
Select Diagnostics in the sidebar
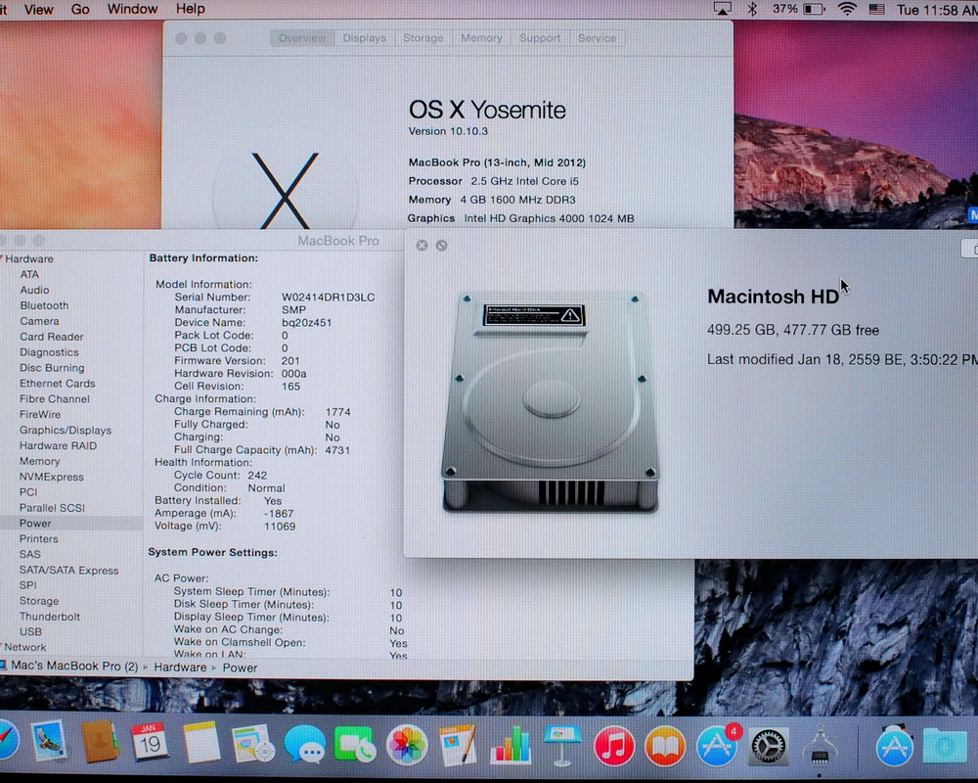click(49, 352)
